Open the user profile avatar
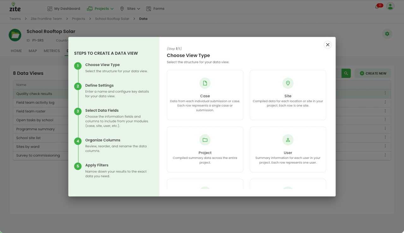Screen dimensions: 404x233 point(390,6)
